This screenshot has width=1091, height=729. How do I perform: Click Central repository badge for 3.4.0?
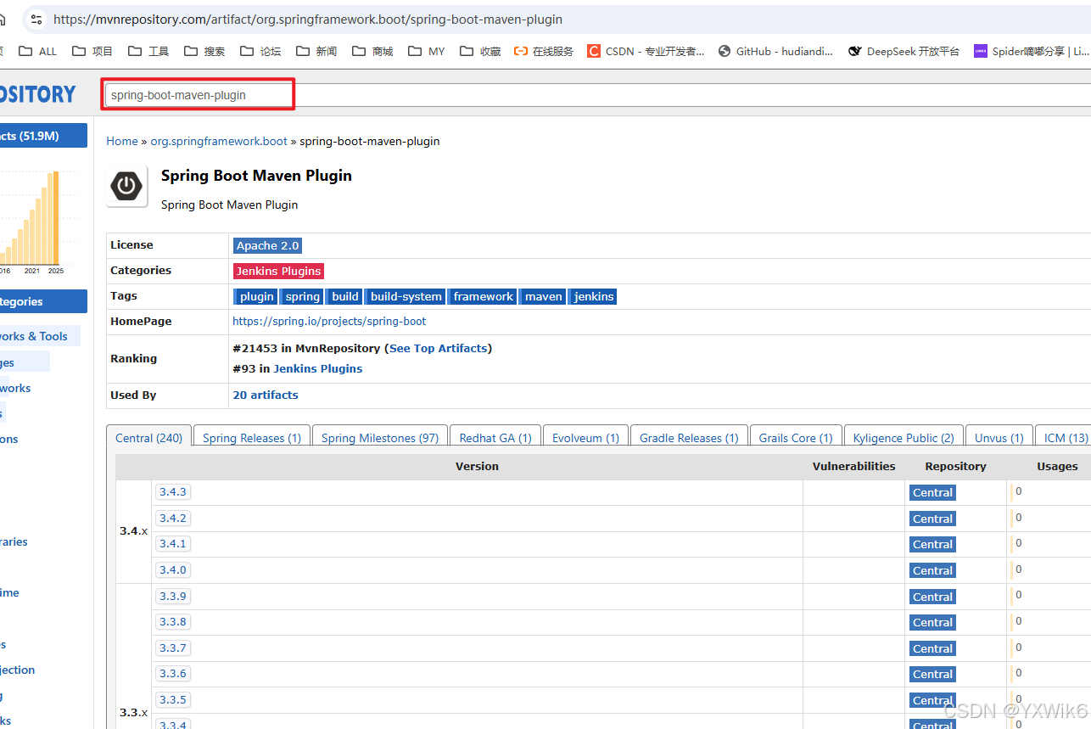932,570
